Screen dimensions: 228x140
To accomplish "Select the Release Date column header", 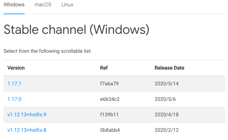I will (169, 68).
